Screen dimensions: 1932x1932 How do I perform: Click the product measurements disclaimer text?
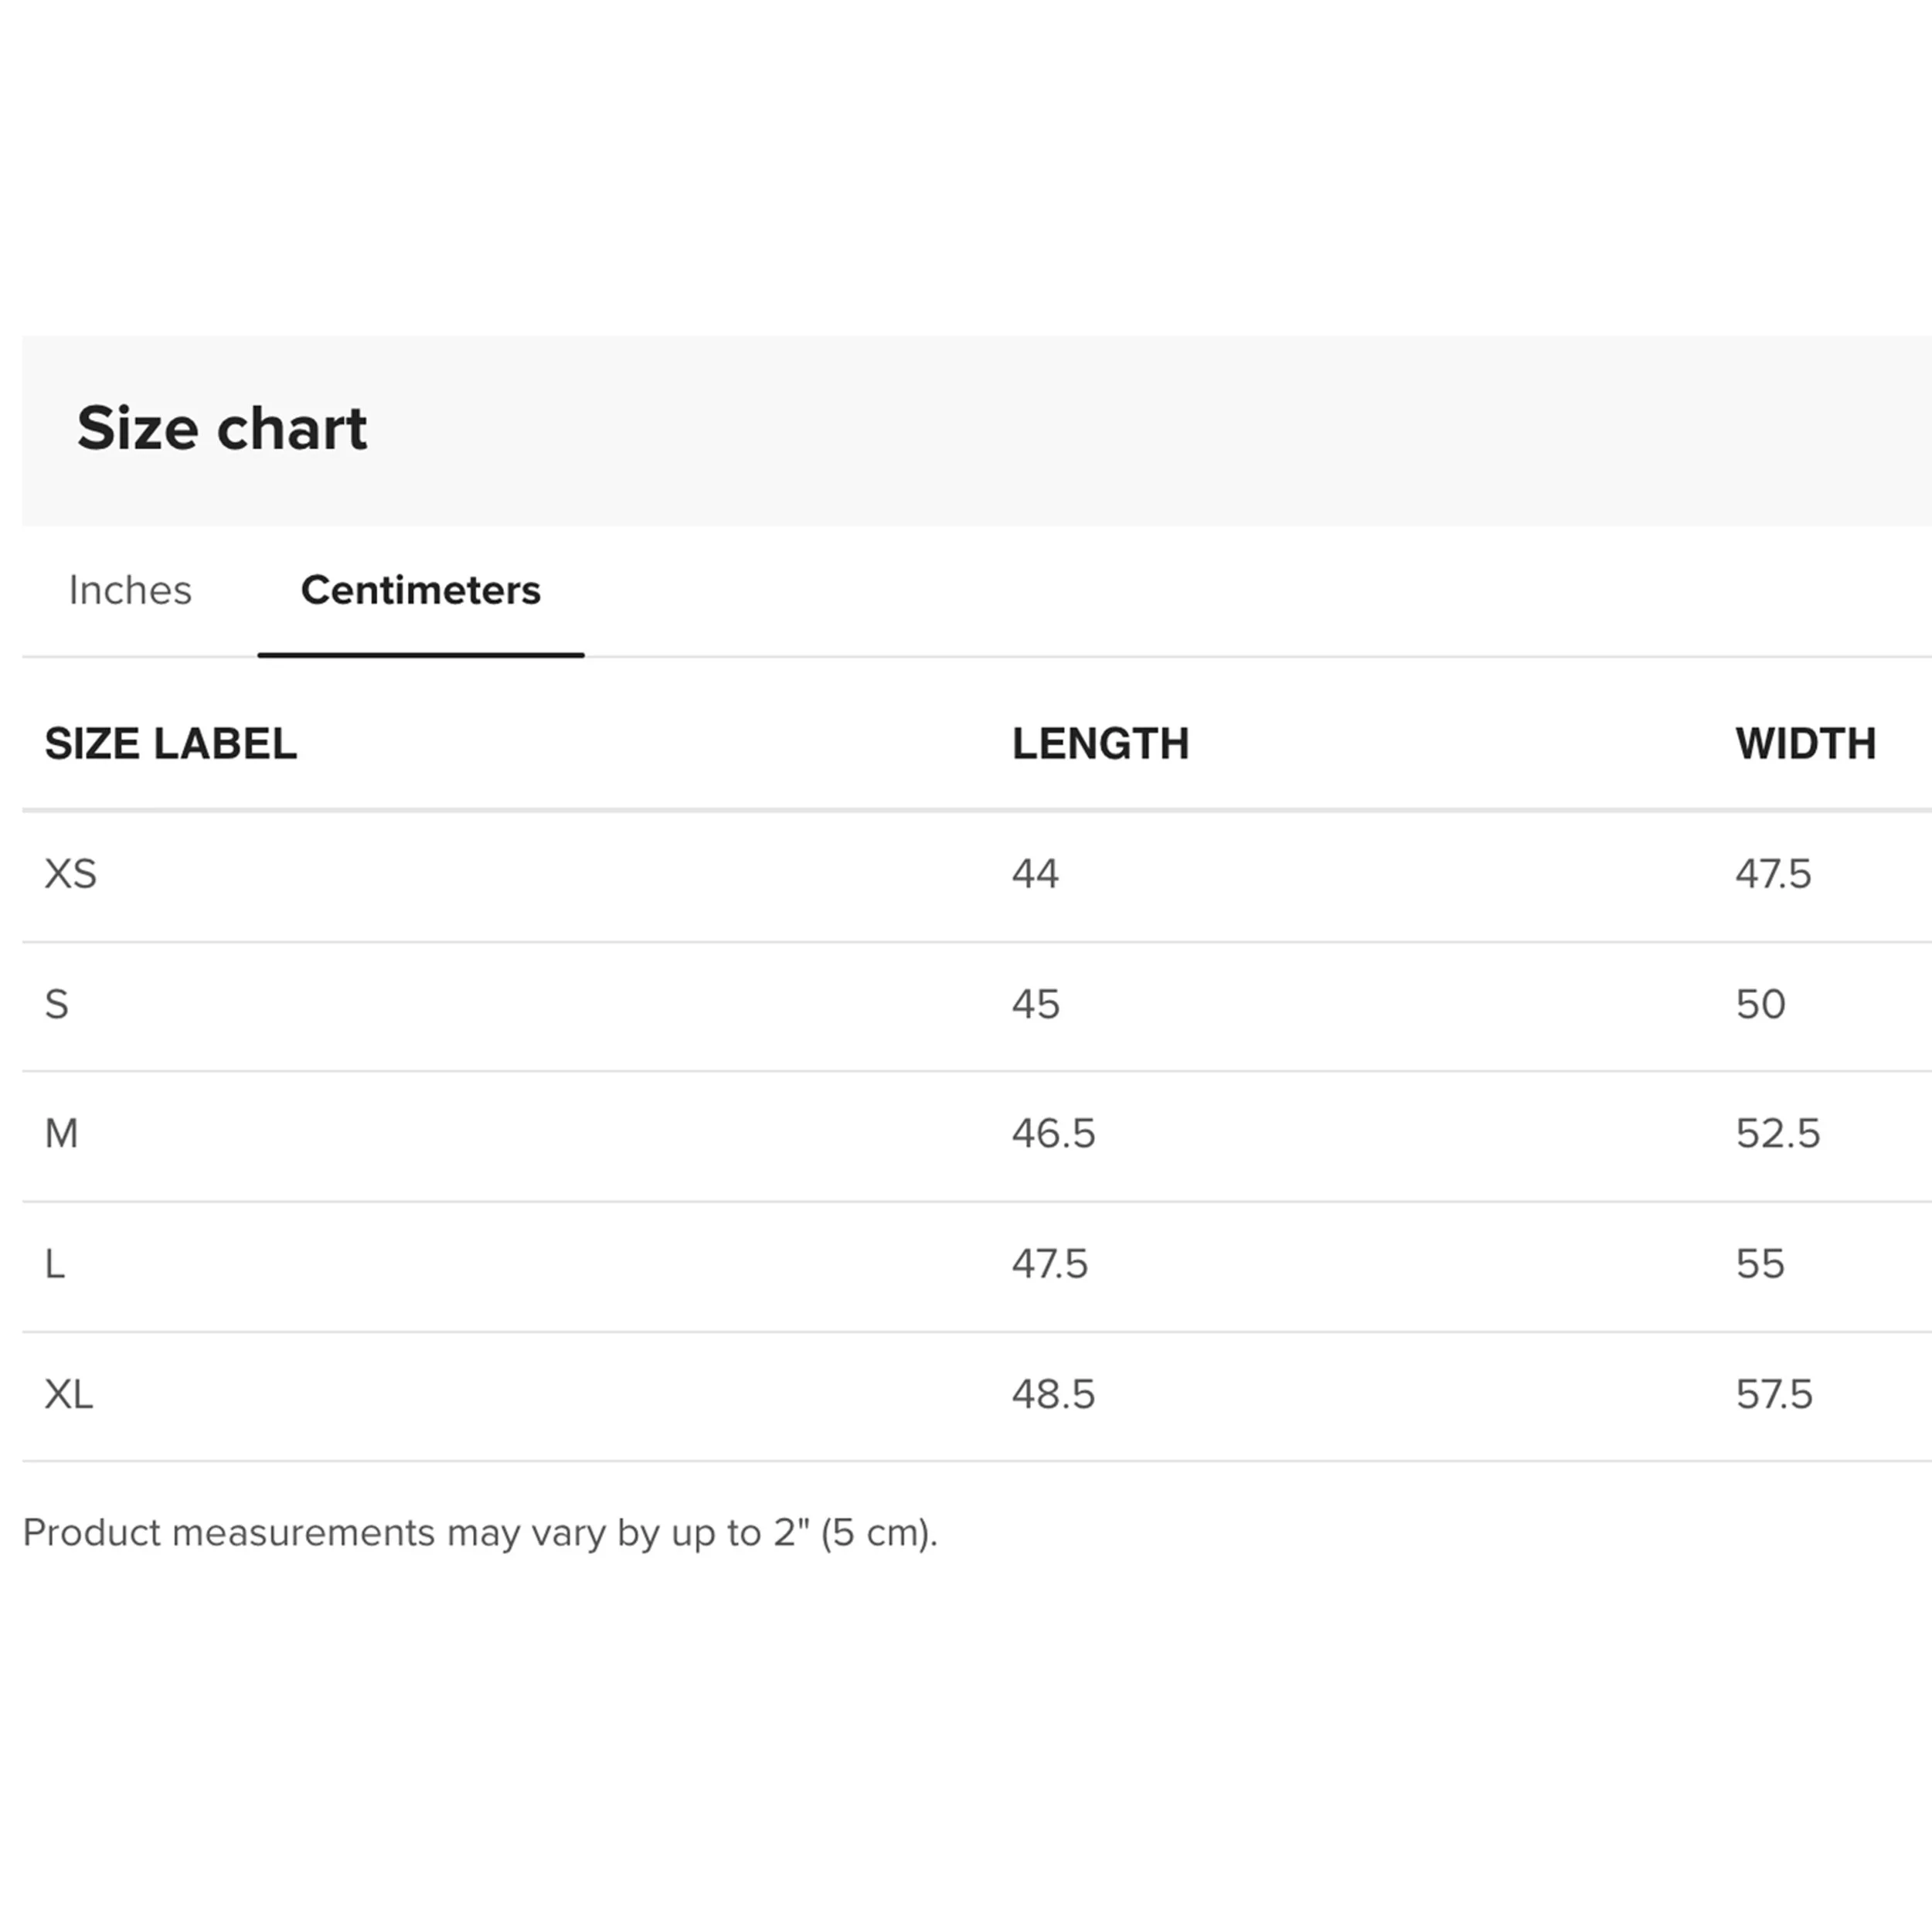pyautogui.click(x=481, y=1533)
